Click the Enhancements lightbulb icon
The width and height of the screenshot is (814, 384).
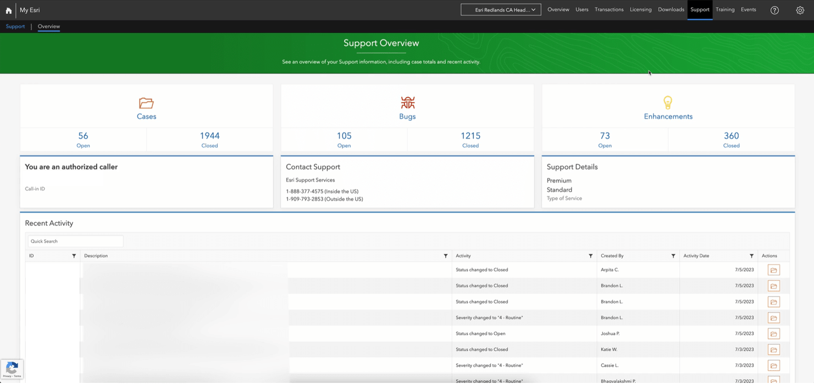pyautogui.click(x=668, y=102)
